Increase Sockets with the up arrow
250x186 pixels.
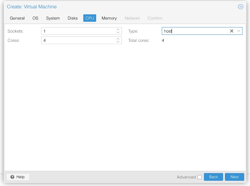[118, 30]
